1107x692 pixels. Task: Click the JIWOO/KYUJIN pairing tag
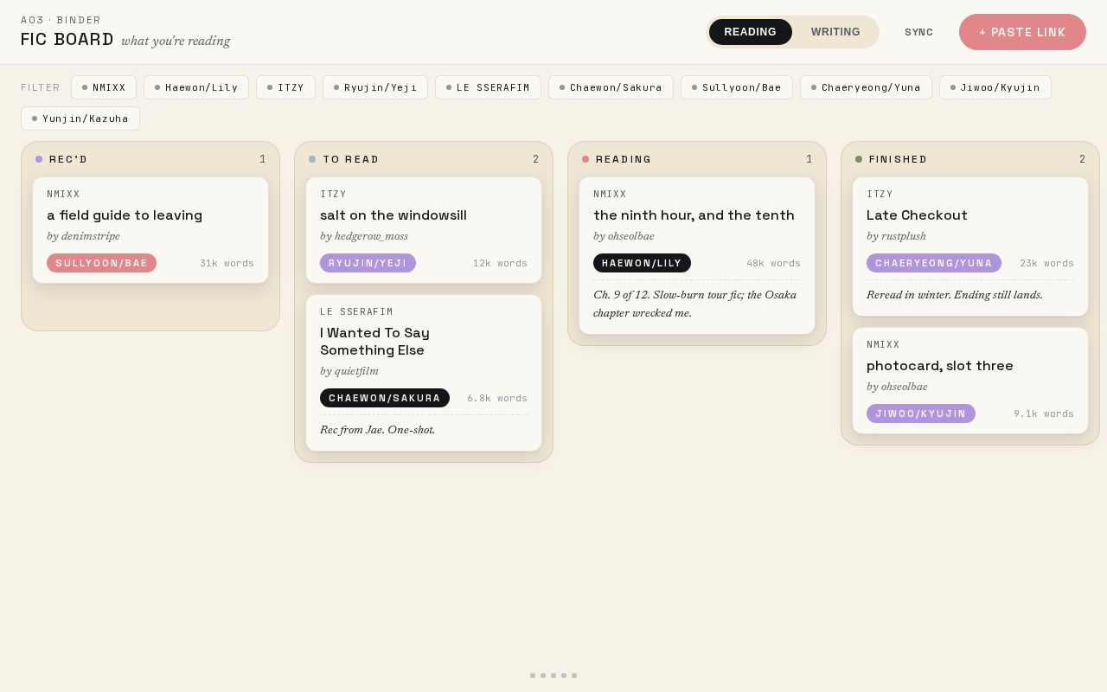click(x=921, y=413)
